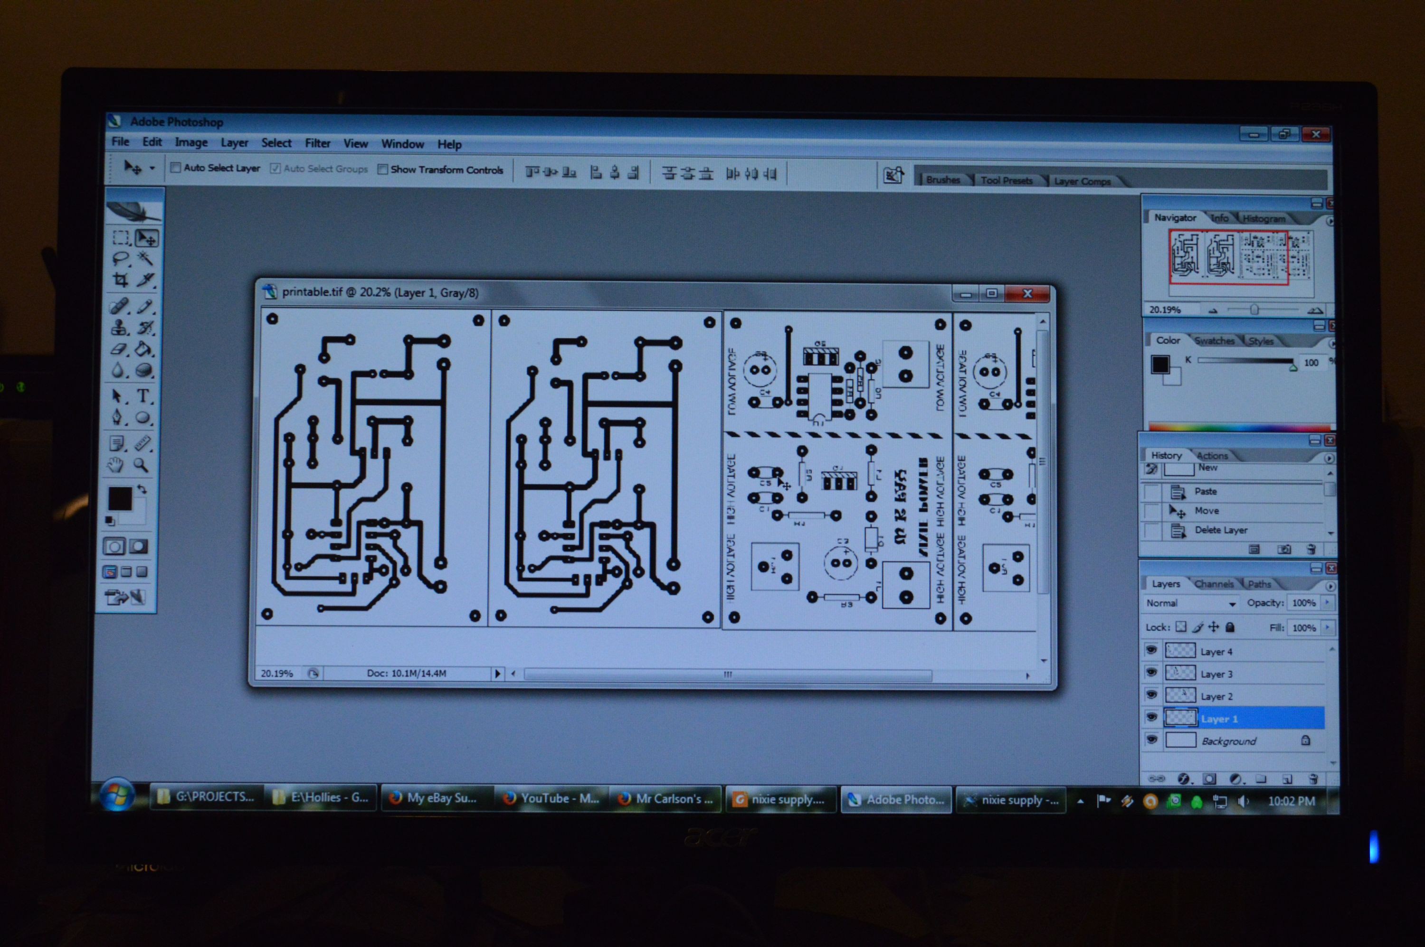Viewport: 1425px width, 947px height.
Task: Click the foreground color swatch
Action: click(119, 499)
